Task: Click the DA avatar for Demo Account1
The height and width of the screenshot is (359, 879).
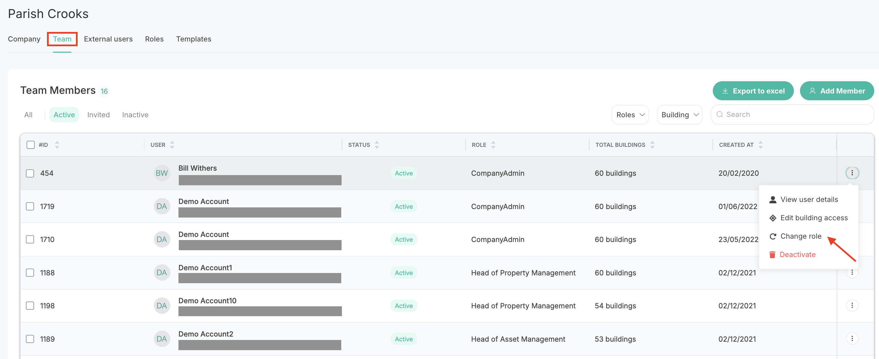Action: [162, 273]
